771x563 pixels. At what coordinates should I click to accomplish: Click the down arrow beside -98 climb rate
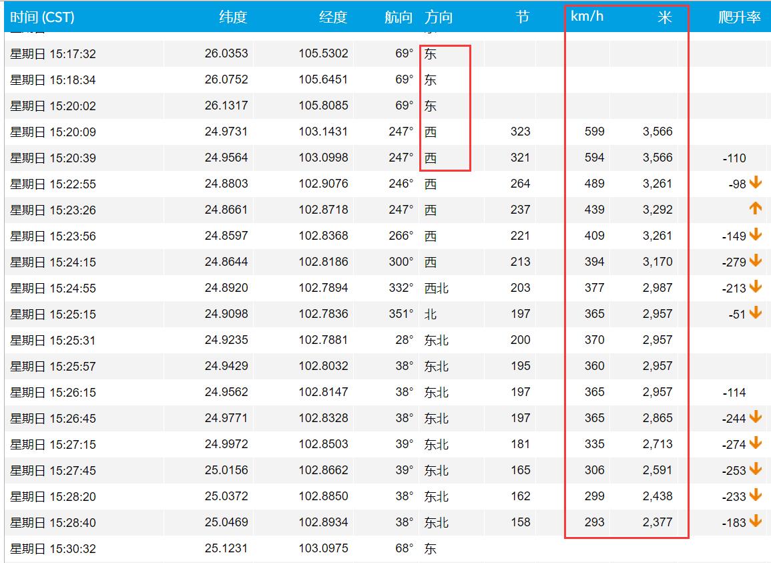[755, 182]
